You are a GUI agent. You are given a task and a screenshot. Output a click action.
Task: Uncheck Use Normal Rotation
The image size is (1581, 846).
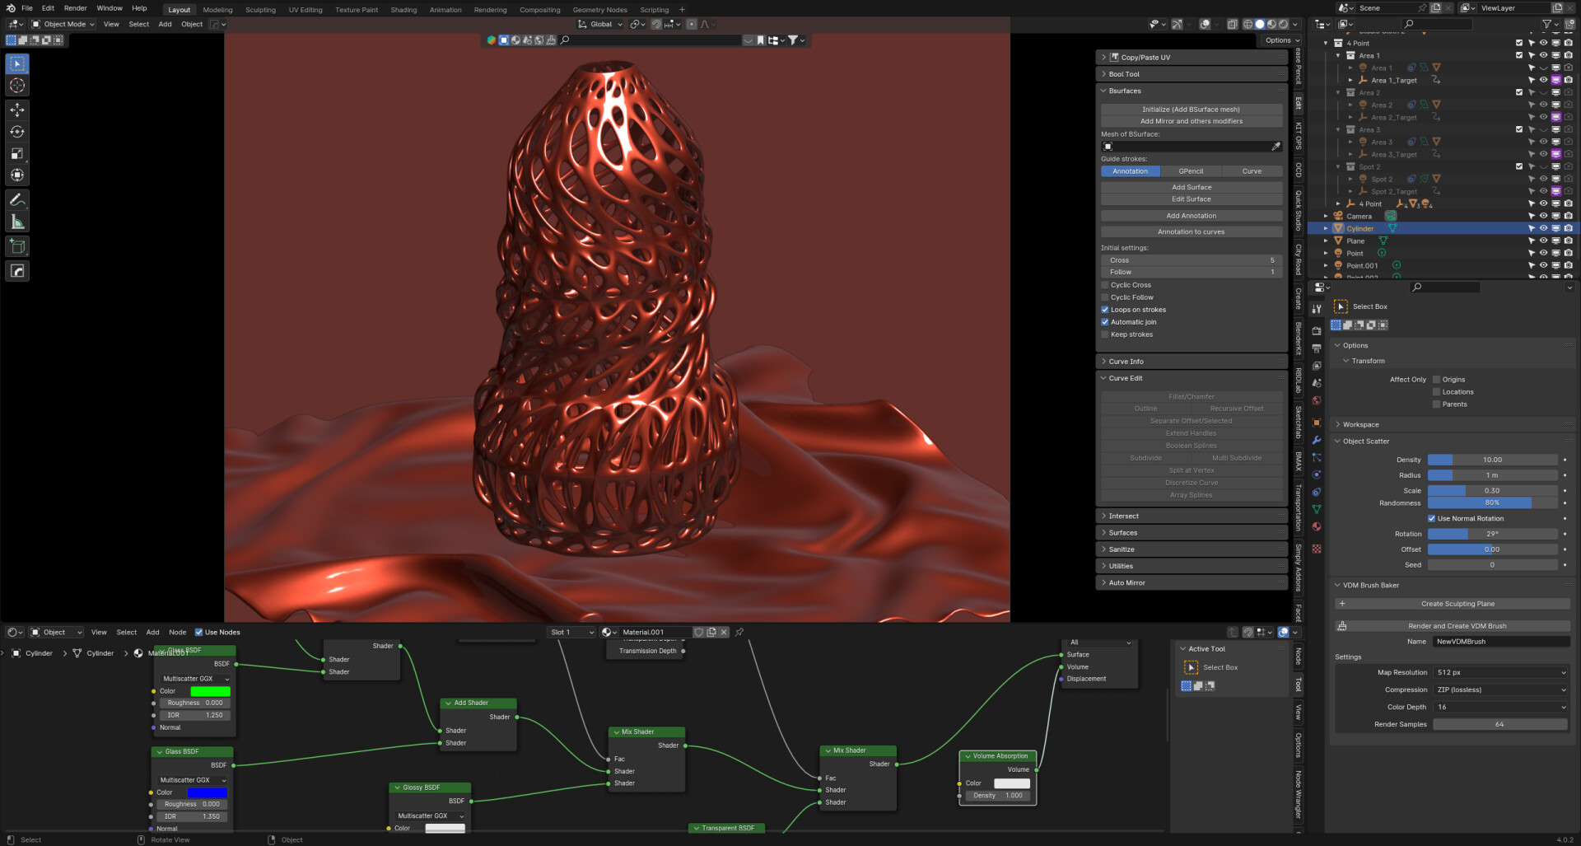[1431, 519]
